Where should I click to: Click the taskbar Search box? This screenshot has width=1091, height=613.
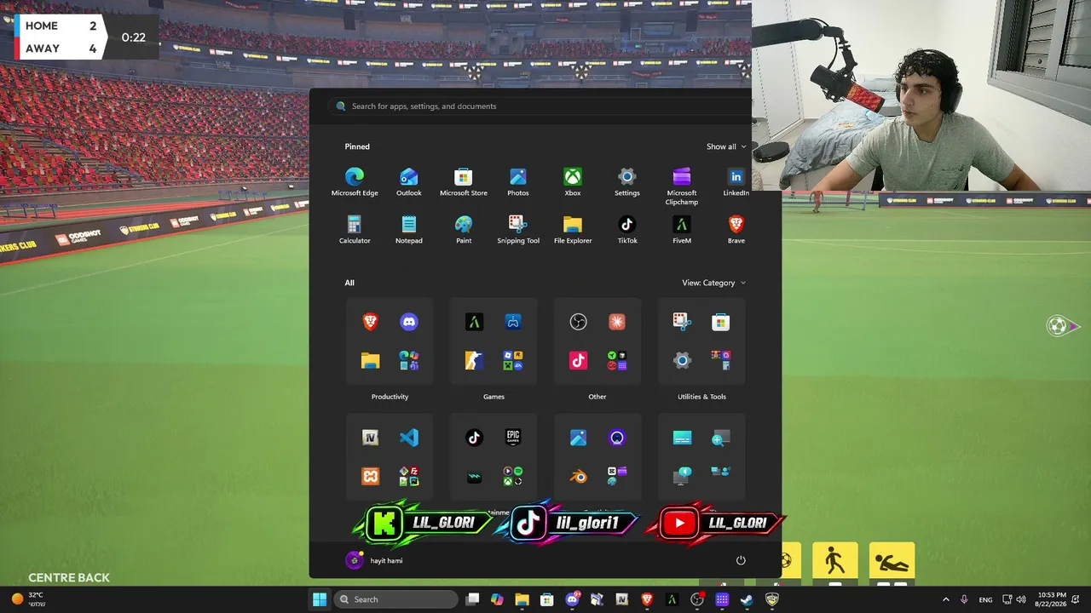pos(395,599)
